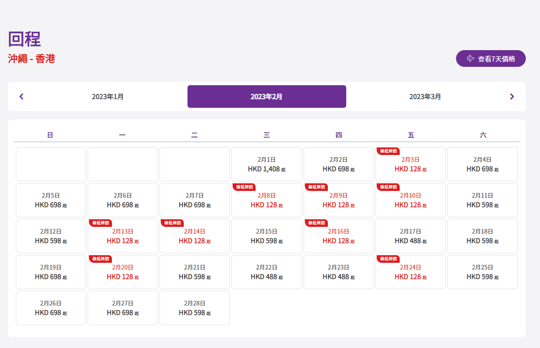Choose 2月13日 with HKD 128 fare

[x=122, y=236]
